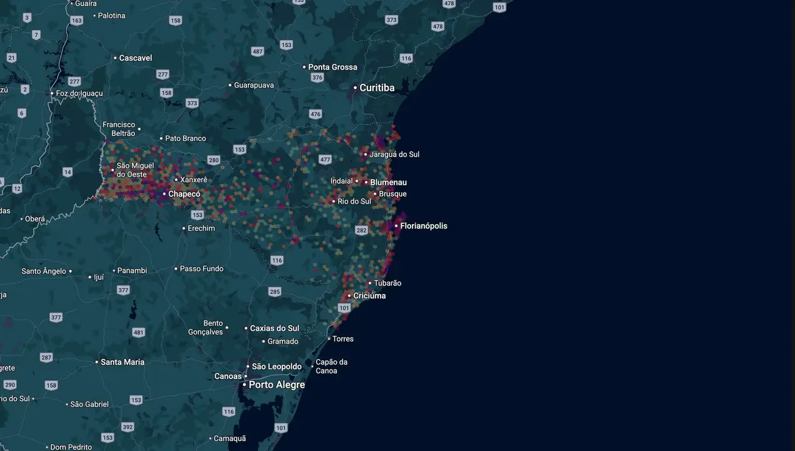This screenshot has height=451, width=795.
Task: Click the route 285 road shield
Action: coord(275,291)
